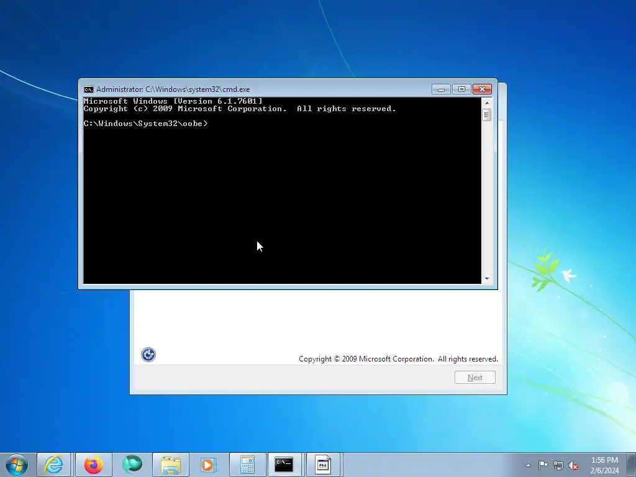Image resolution: width=636 pixels, height=477 pixels.
Task: Click the cmd vertical scrollbar thumb
Action: (487, 115)
